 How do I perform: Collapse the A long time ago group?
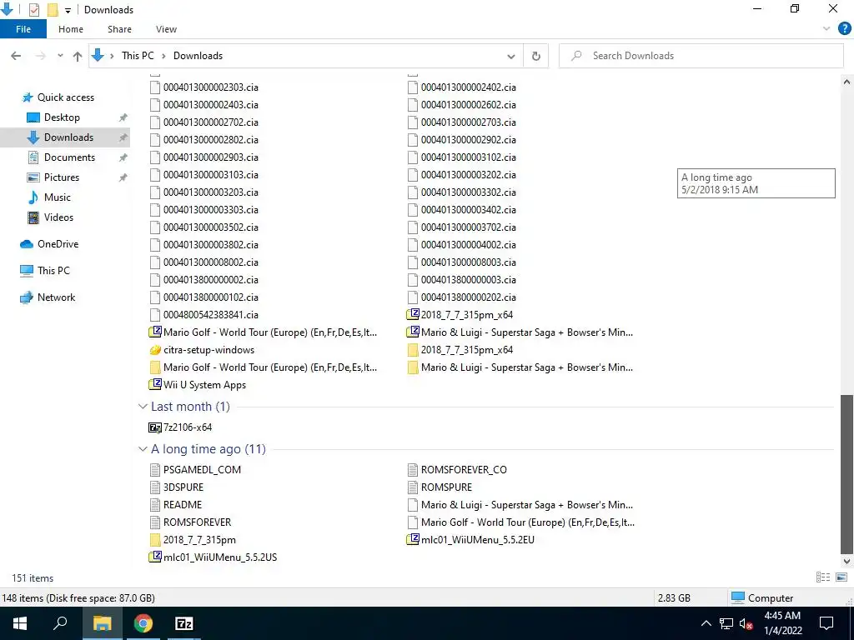tap(143, 449)
